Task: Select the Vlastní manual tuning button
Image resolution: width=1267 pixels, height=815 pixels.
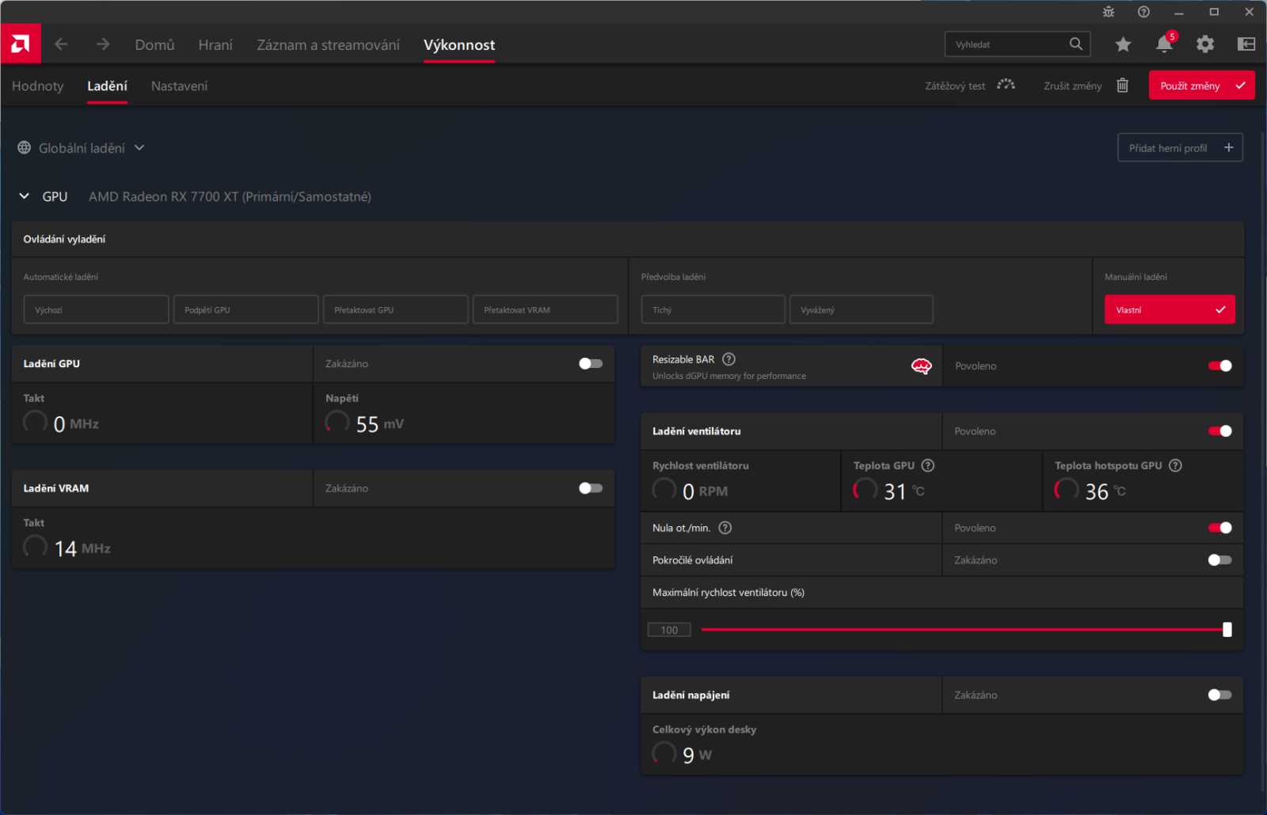Action: [x=1170, y=309]
